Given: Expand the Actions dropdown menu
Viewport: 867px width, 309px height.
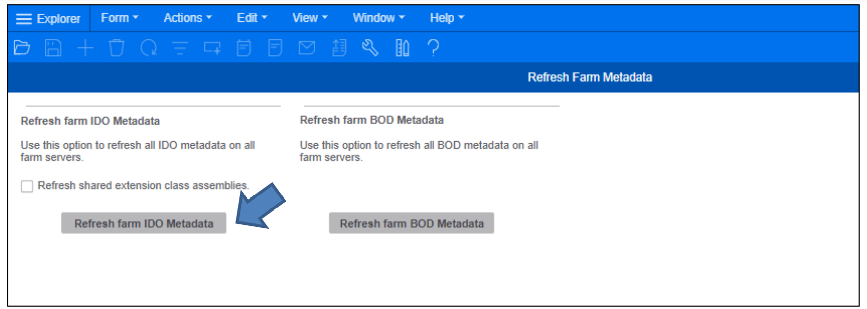Looking at the screenshot, I should click(x=188, y=18).
